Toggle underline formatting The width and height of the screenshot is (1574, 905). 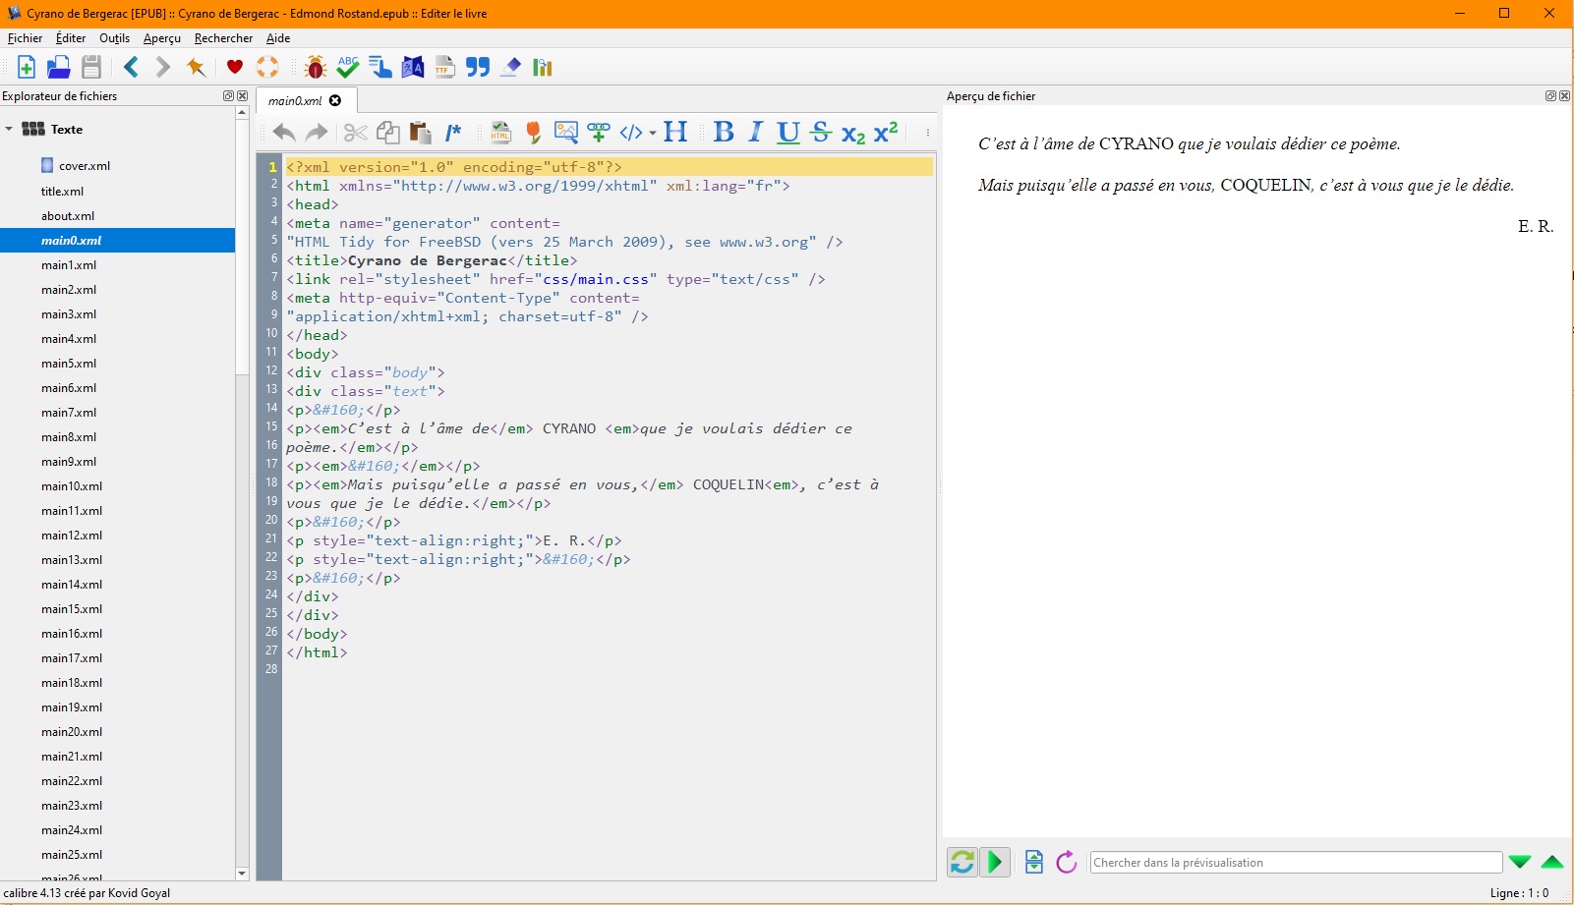click(x=787, y=133)
